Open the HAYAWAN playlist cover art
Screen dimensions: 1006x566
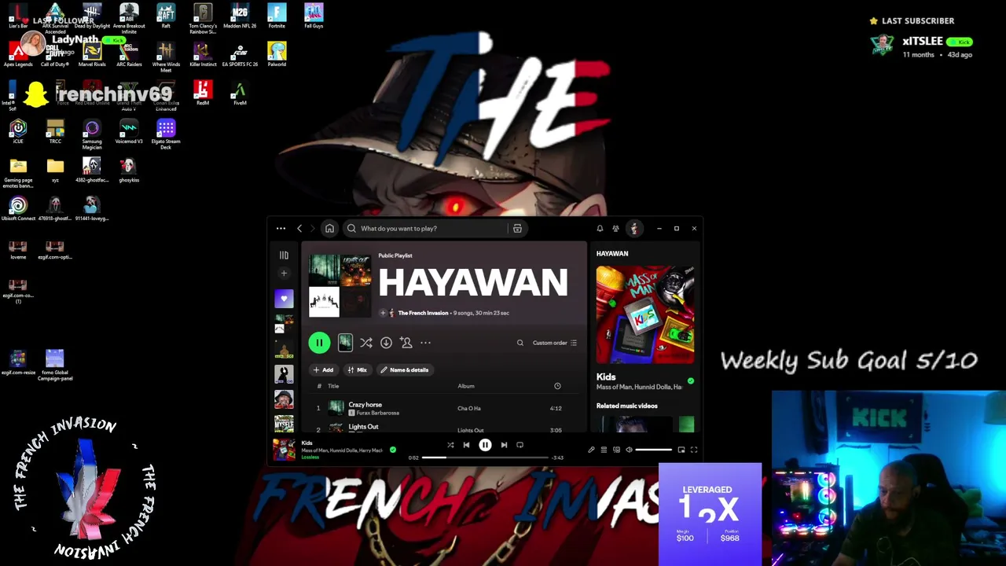tap(340, 285)
